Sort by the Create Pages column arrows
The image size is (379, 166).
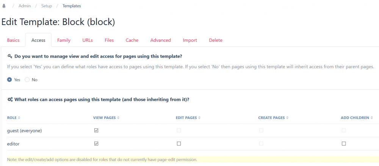point(287,118)
